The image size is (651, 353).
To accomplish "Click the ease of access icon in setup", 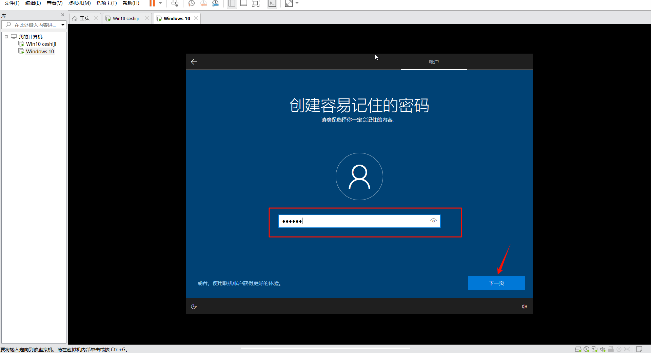I will (194, 306).
